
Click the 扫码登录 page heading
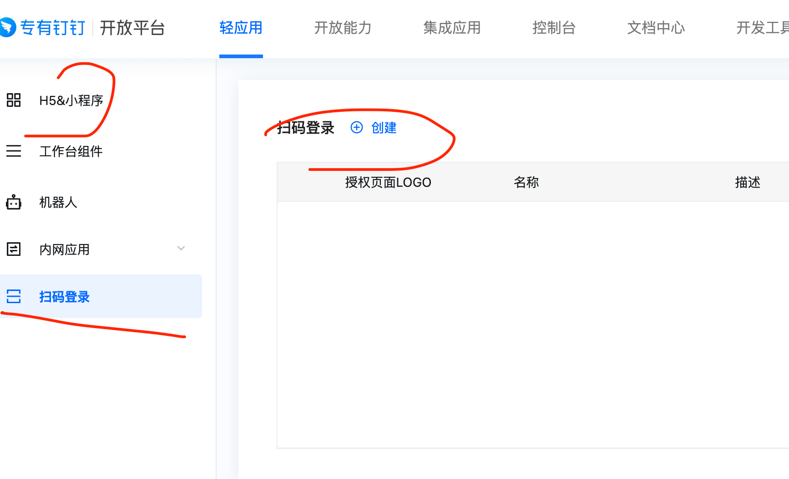click(x=306, y=128)
